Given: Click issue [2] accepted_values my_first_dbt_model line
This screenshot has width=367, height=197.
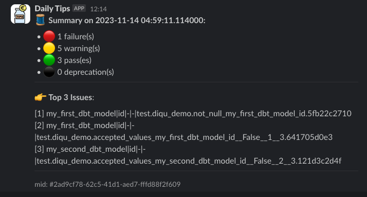Looking at the screenshot, I should pos(183,131).
